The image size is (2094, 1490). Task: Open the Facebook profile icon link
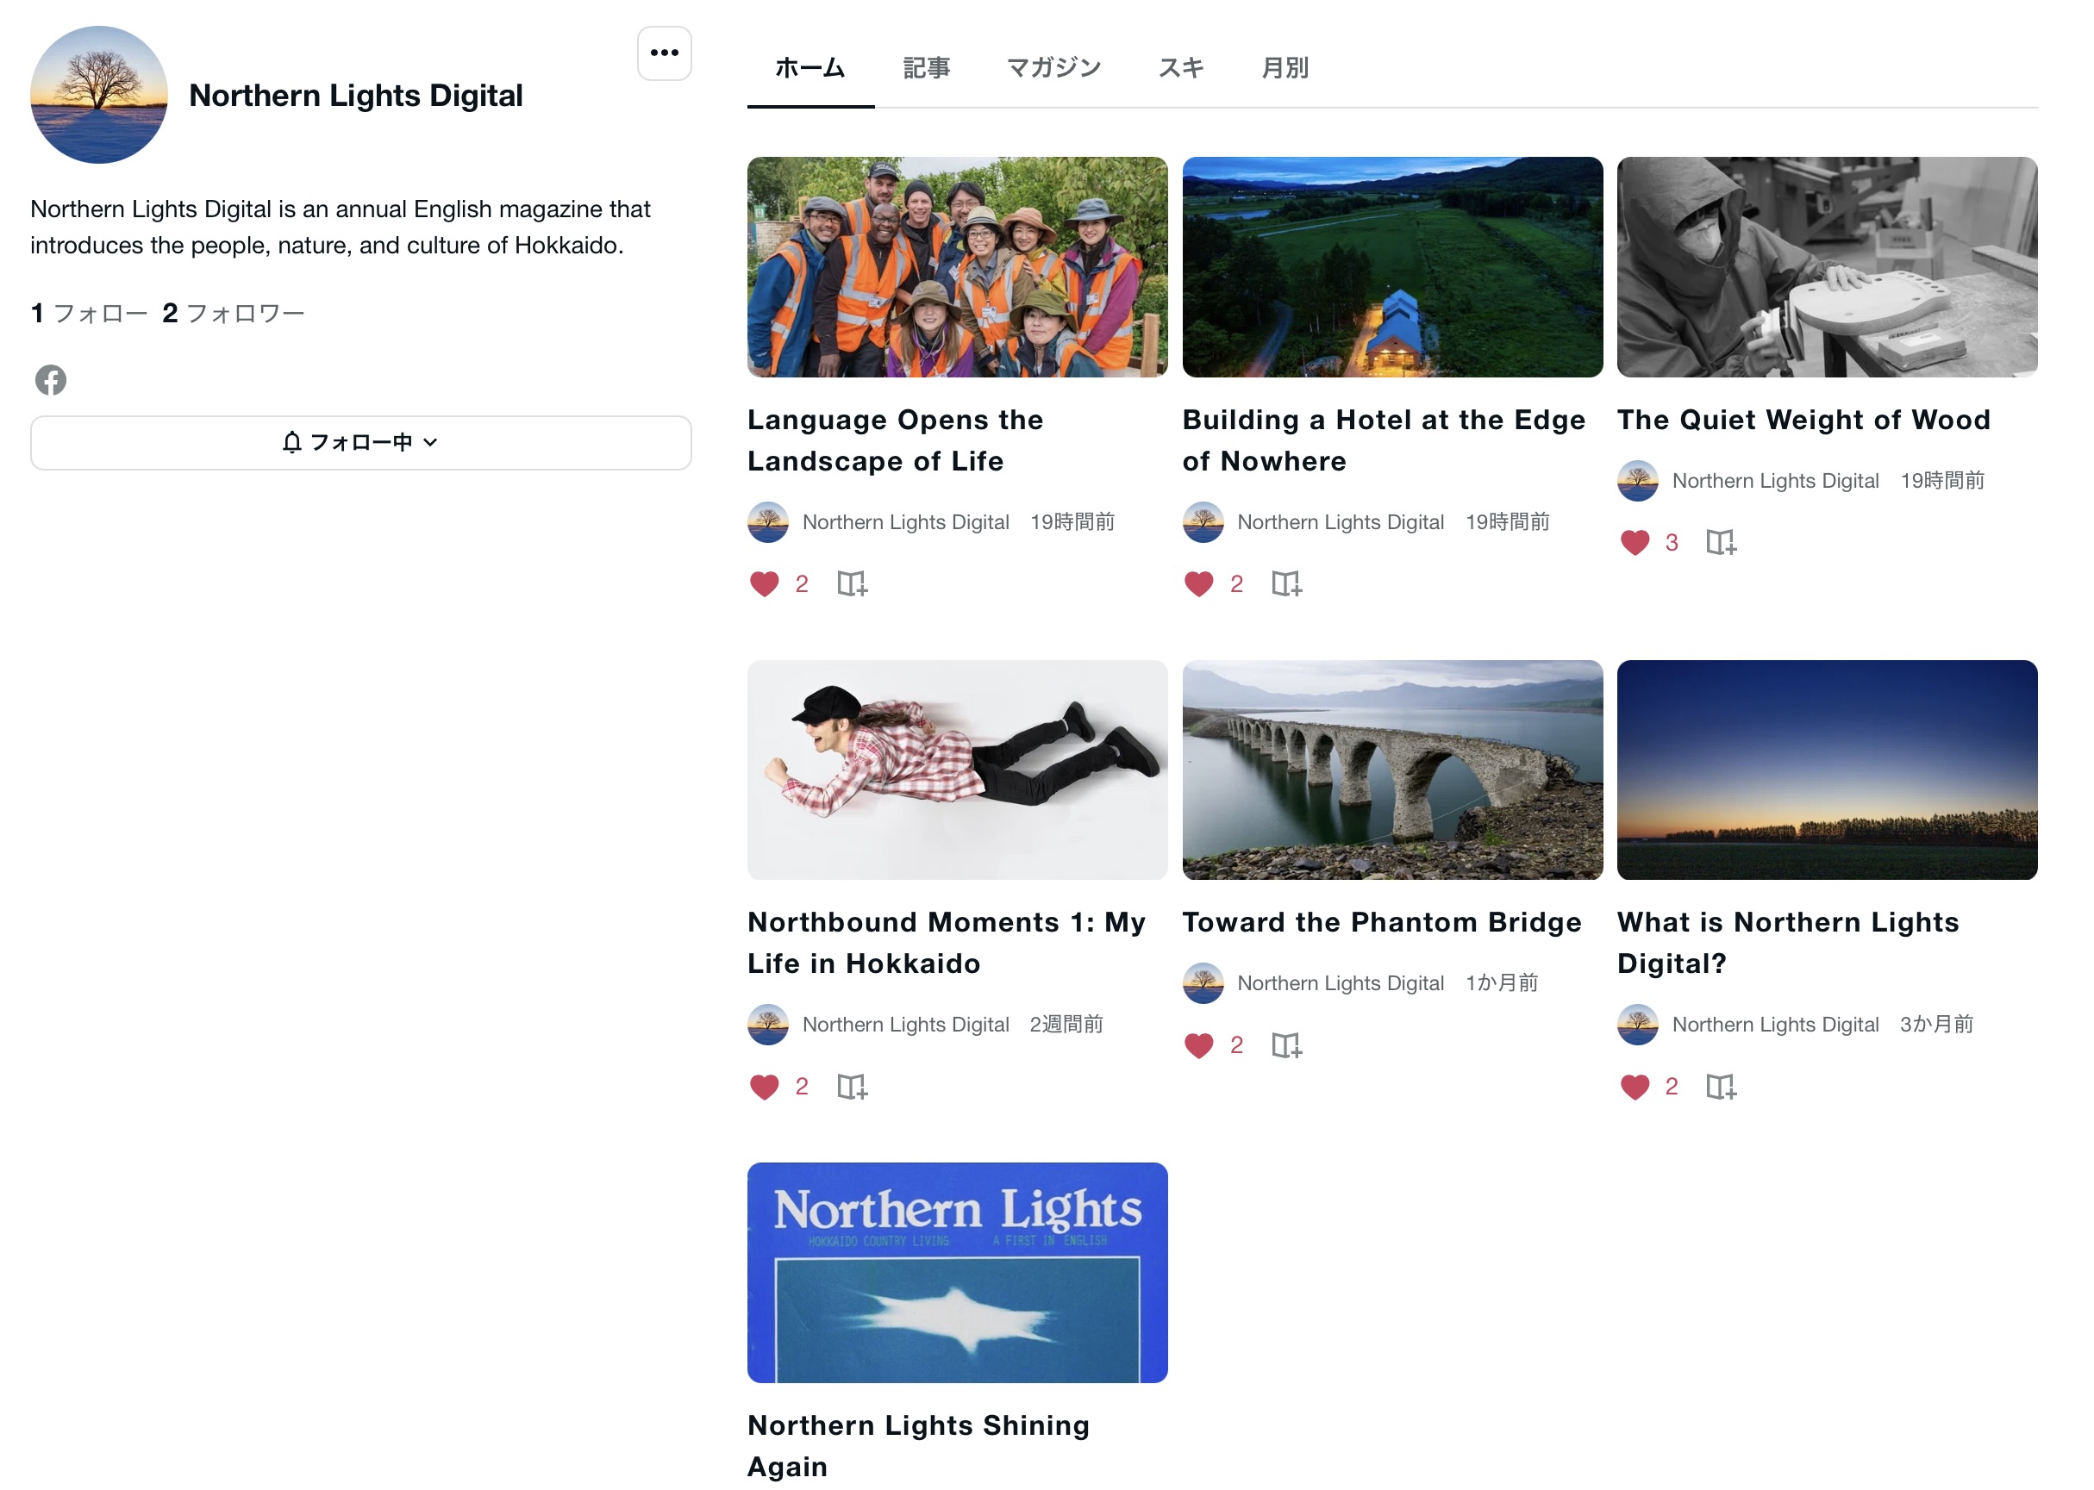point(51,380)
